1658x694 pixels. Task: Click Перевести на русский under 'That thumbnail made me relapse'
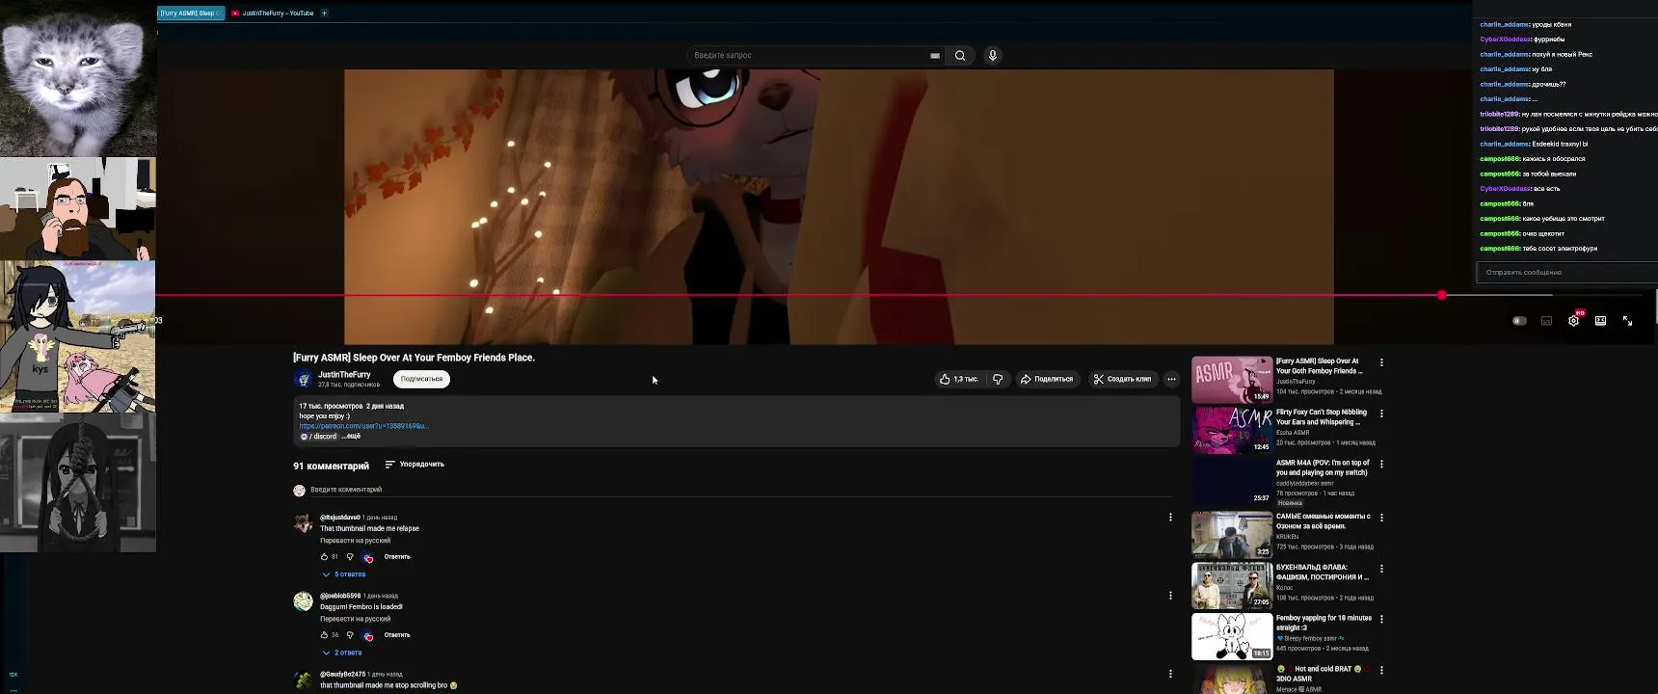click(355, 541)
